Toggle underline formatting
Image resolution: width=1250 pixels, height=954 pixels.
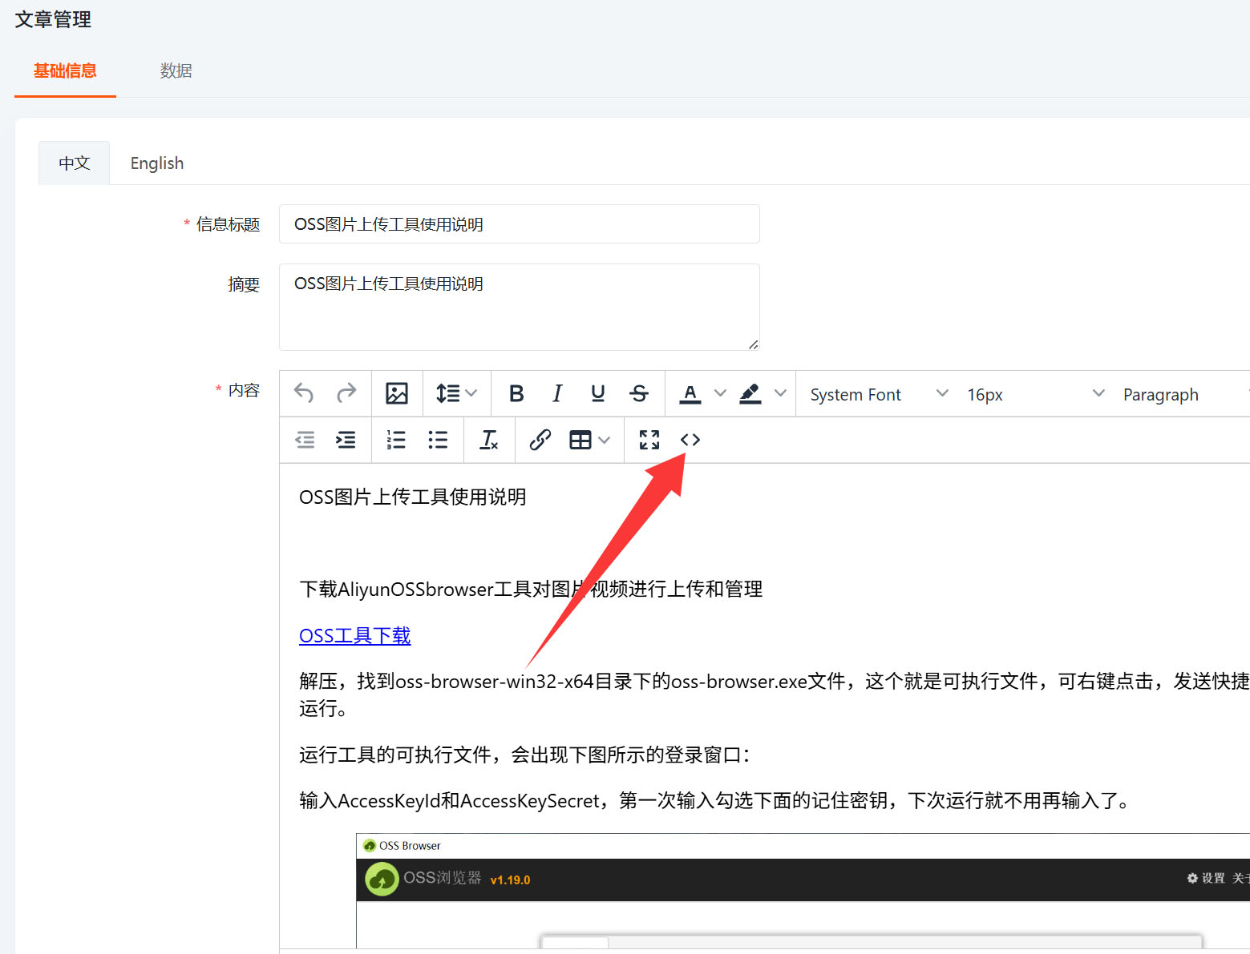click(x=598, y=393)
